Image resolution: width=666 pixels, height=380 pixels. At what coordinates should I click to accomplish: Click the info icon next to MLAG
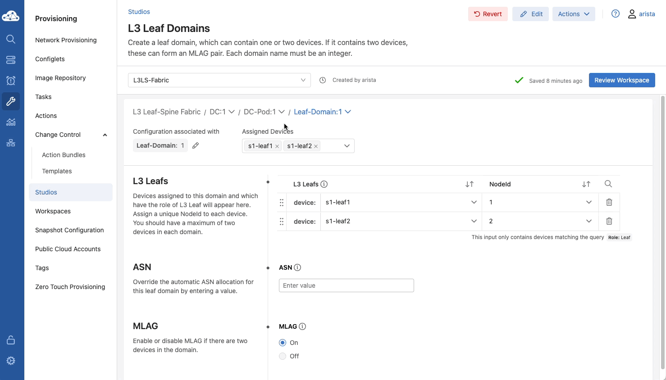(x=302, y=326)
